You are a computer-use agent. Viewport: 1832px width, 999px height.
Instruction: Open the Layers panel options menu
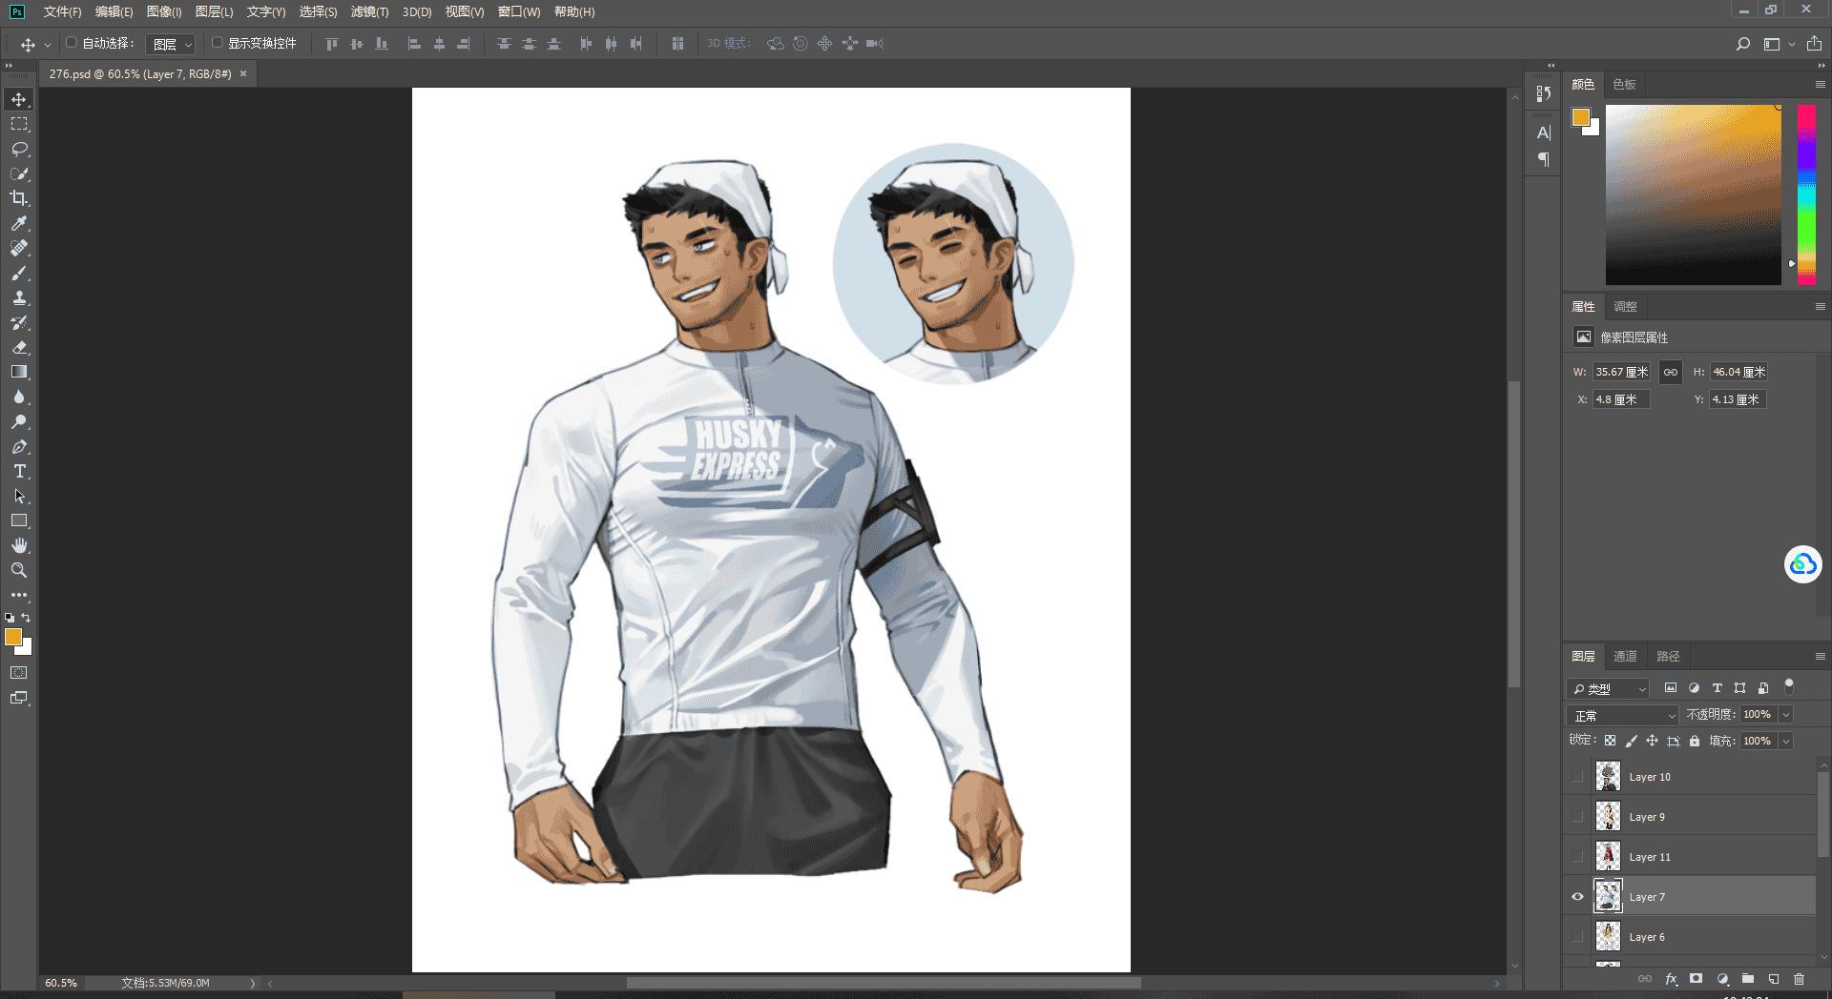tap(1820, 656)
